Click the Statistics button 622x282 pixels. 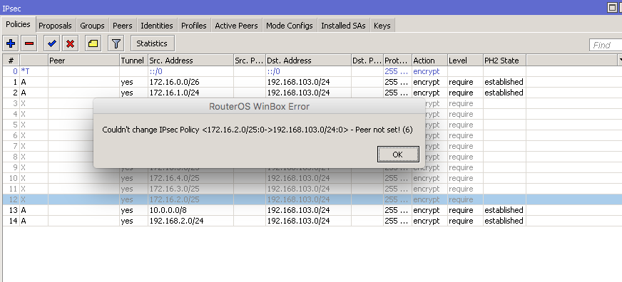(152, 43)
